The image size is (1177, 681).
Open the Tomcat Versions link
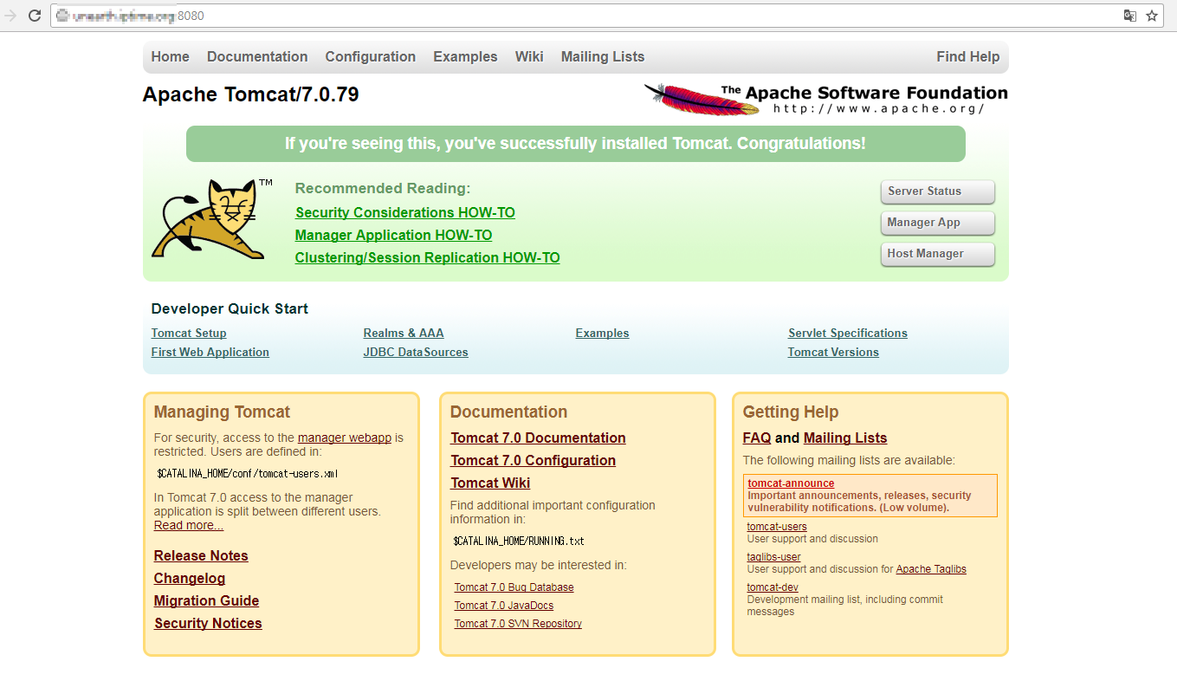pos(833,353)
